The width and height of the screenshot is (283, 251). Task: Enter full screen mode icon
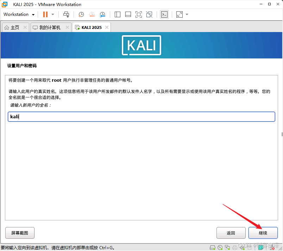[x=139, y=14]
